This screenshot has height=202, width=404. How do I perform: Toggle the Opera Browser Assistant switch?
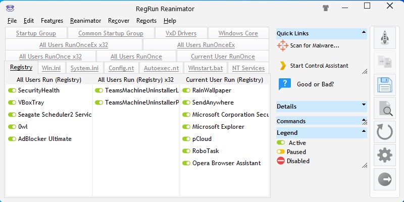click(x=186, y=163)
